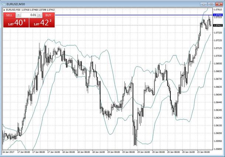
Task: Click price scale label 1.06735
Action: (x=218, y=79)
